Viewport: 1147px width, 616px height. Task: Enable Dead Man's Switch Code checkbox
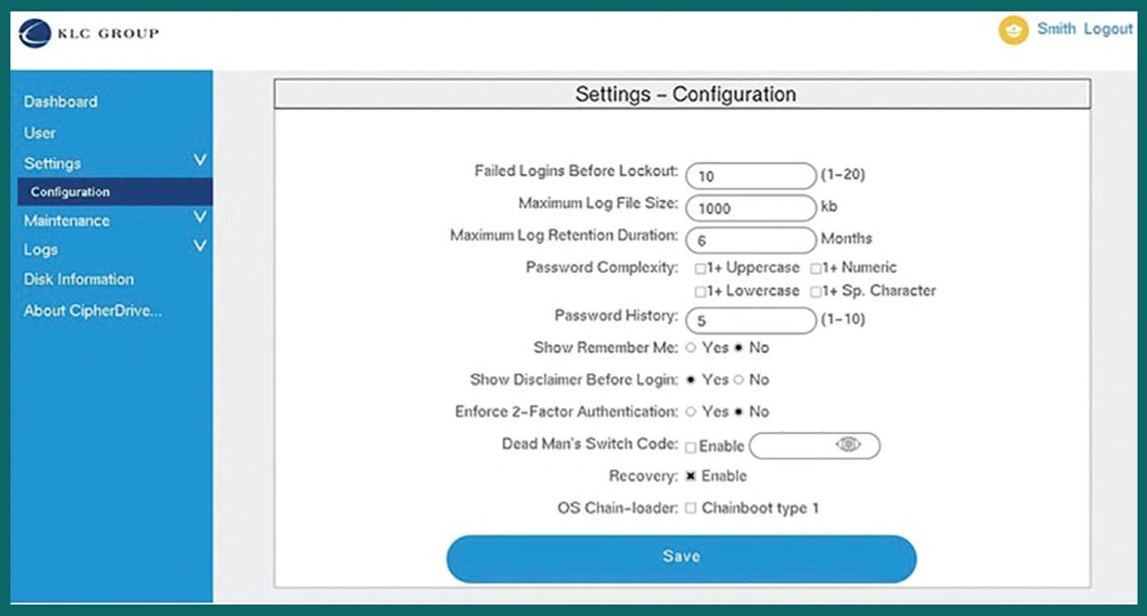(x=691, y=447)
